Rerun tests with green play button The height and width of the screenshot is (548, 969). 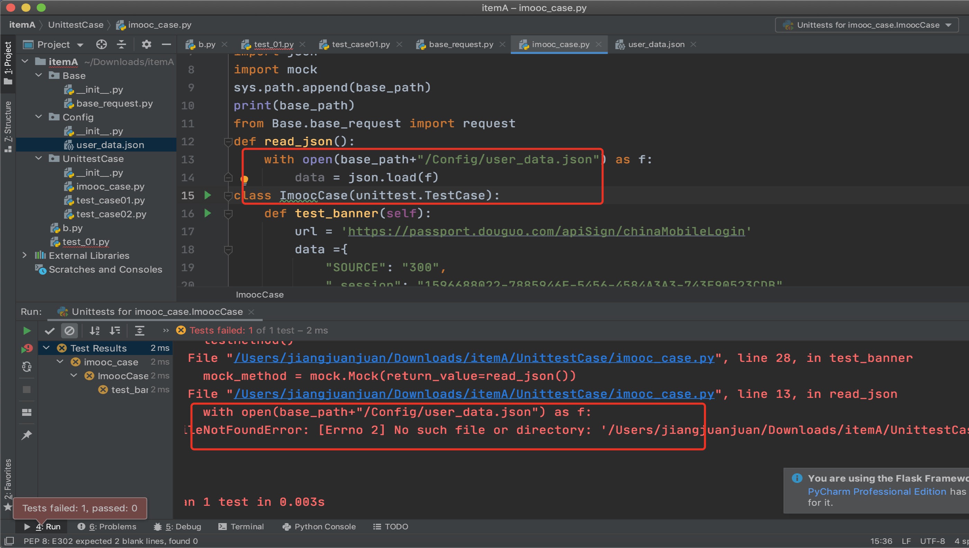point(27,330)
